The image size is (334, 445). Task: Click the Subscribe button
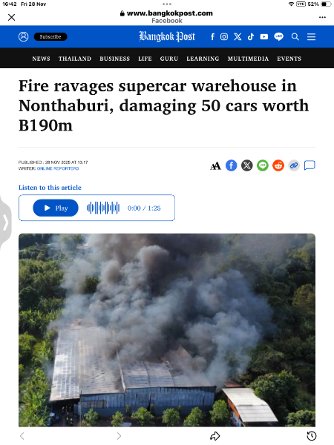(50, 36)
